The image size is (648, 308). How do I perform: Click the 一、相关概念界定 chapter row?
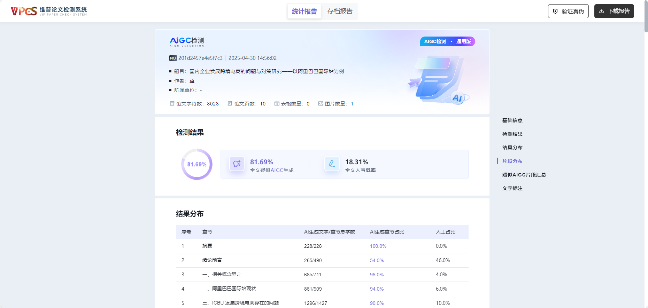322,275
